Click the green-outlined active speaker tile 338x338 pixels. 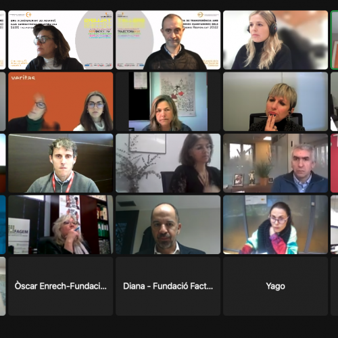(335, 40)
